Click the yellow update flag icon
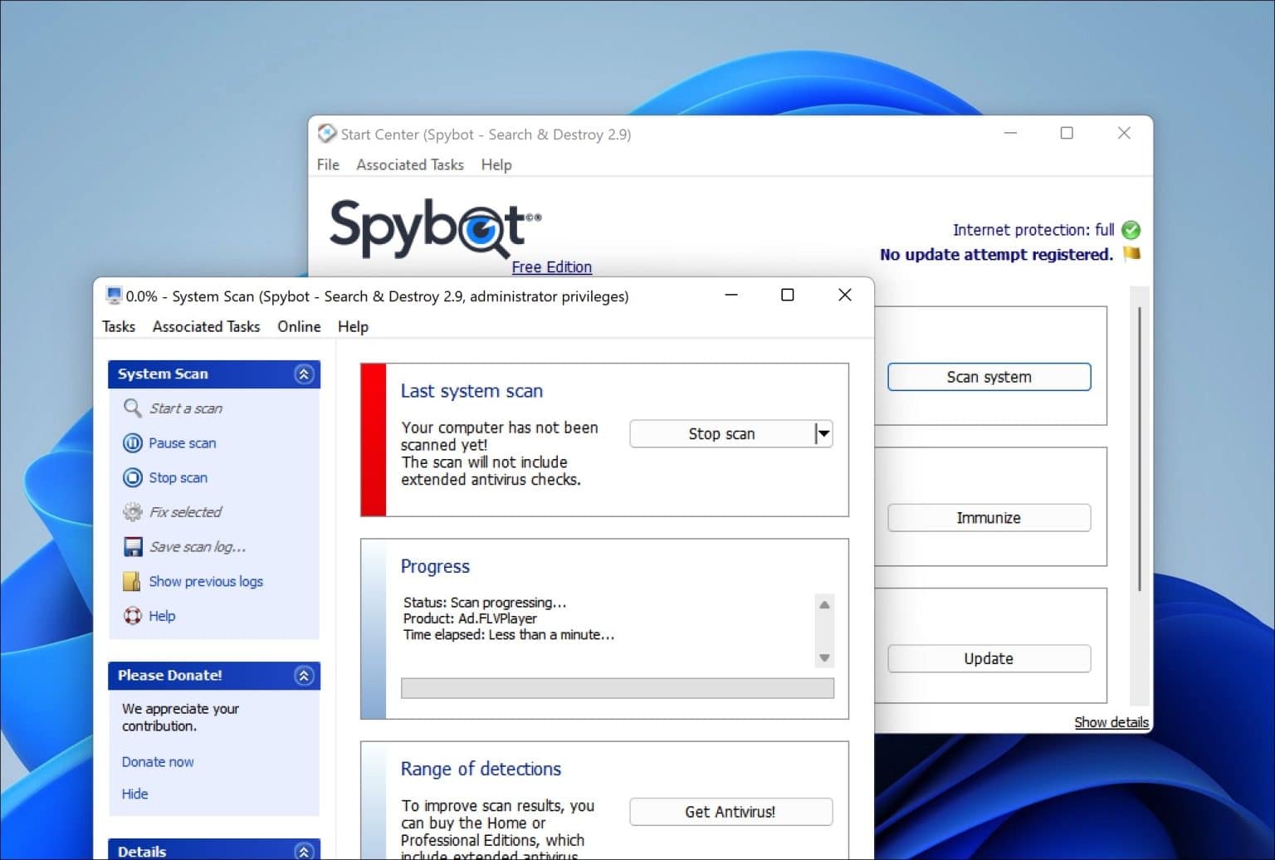Viewport: 1275px width, 860px height. point(1131,255)
